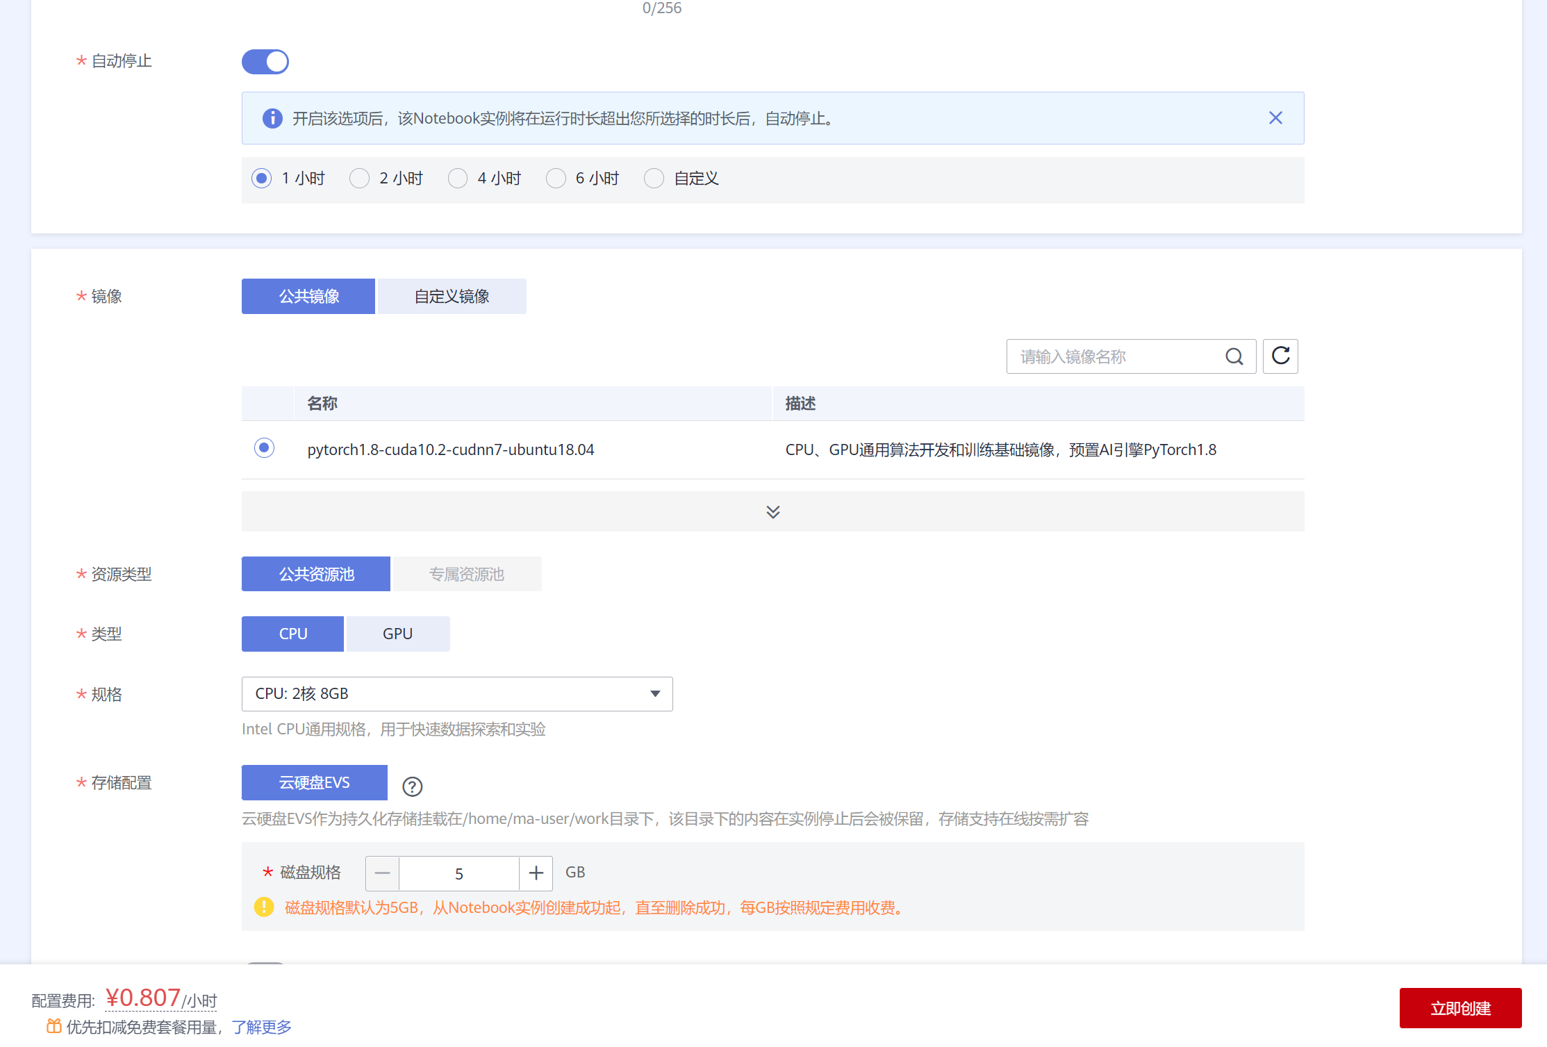Select the pytorch1.8-cuda10.2 image radio
The image size is (1547, 1047).
tap(264, 448)
